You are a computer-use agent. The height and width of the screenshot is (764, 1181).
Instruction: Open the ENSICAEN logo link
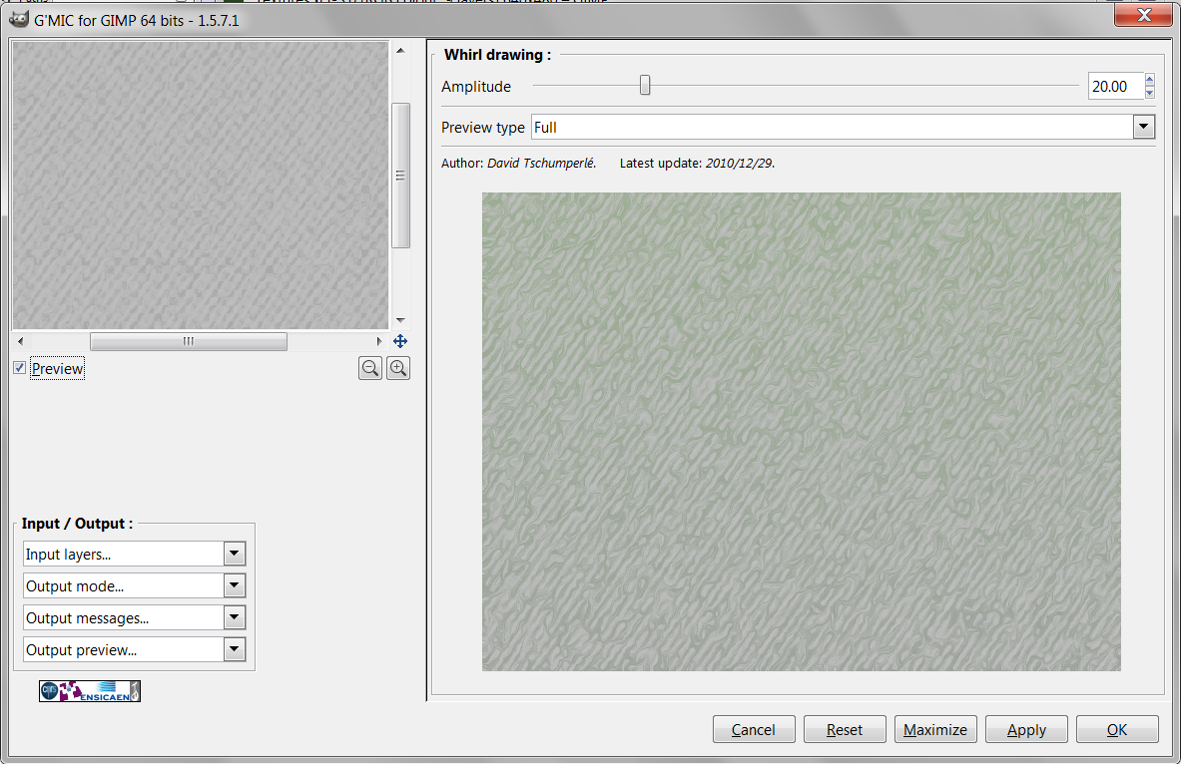89,690
